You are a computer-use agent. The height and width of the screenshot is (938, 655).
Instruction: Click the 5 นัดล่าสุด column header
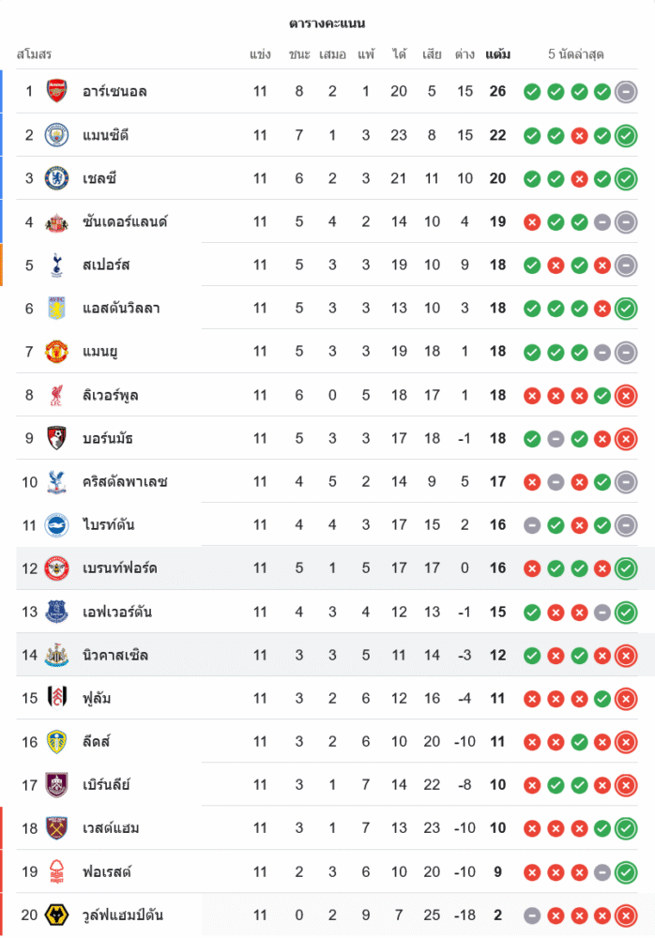(575, 54)
